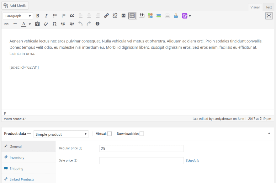Open keyboard shortcuts help icon

click(98, 24)
